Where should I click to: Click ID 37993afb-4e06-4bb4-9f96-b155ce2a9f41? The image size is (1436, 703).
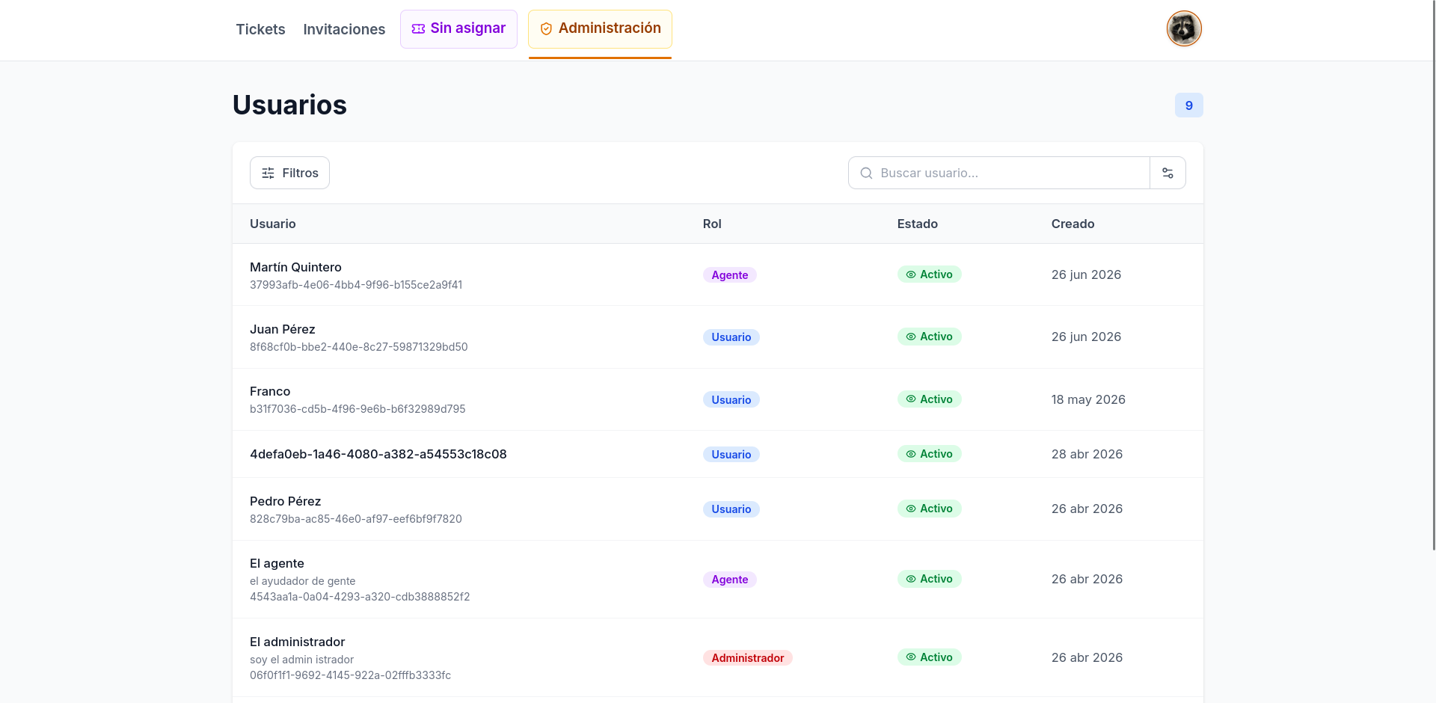pyautogui.click(x=356, y=285)
